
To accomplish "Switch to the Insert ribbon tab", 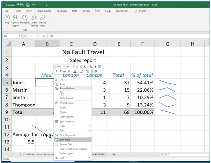I will click(29, 11).
